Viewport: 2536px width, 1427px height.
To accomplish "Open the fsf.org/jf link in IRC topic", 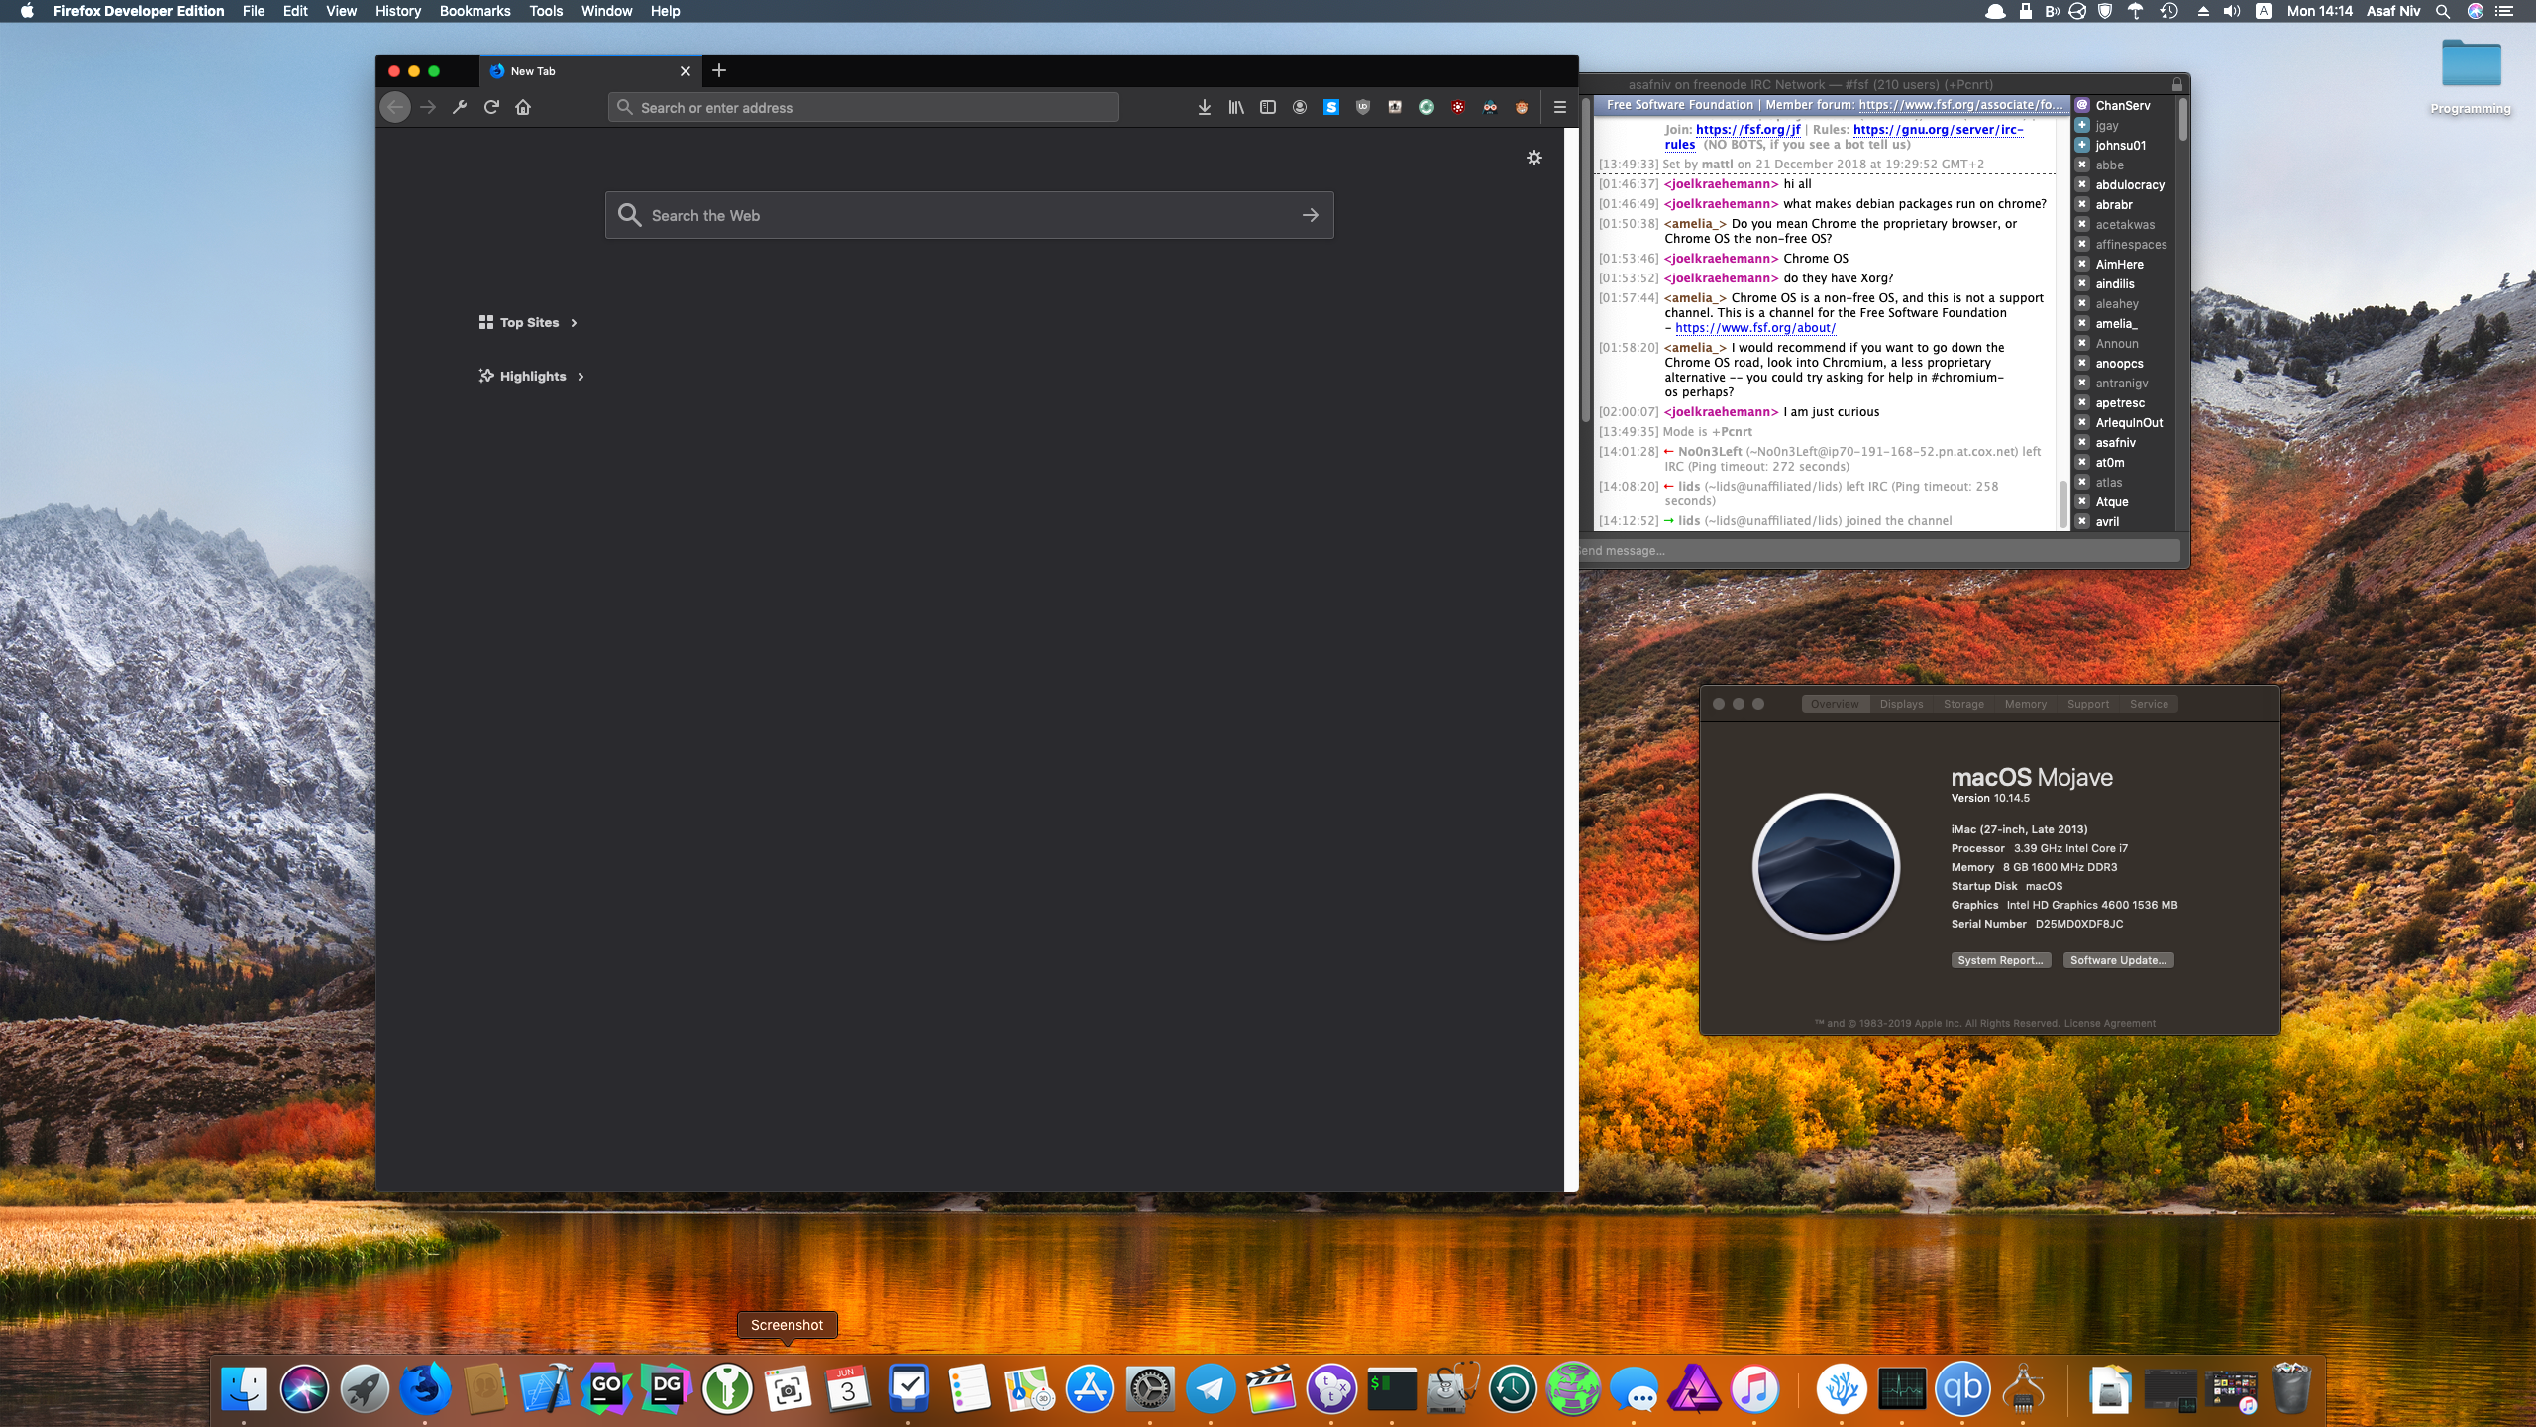I will 1747,129.
